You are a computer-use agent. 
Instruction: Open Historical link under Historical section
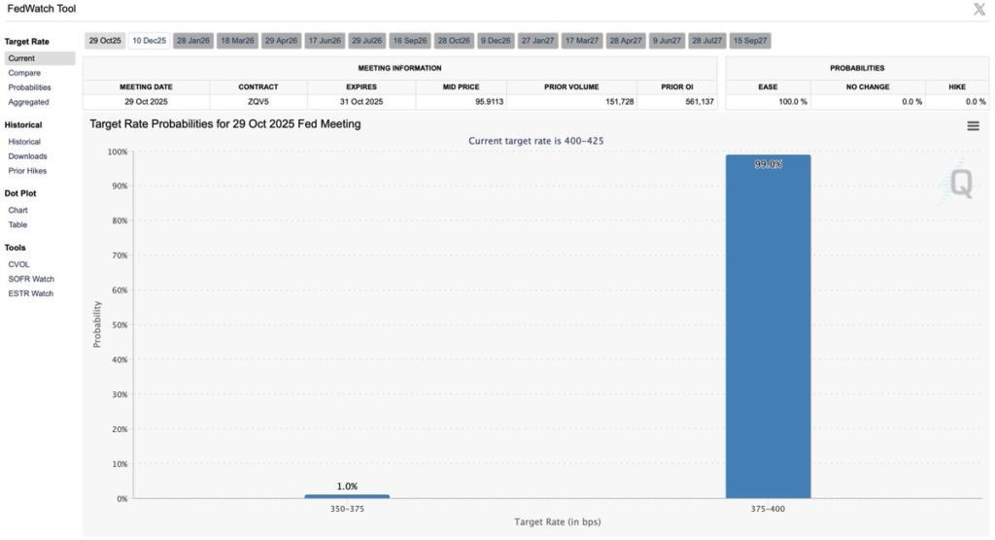(x=24, y=142)
